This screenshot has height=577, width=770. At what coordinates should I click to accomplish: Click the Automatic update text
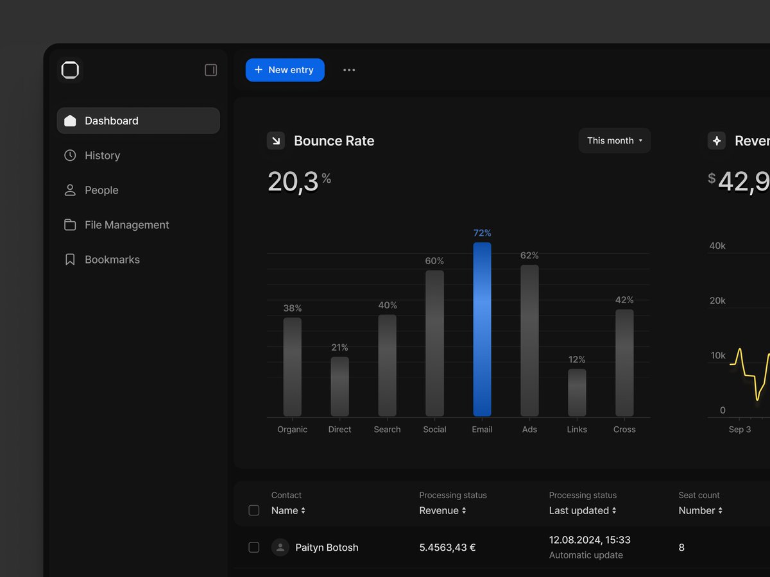[586, 555]
